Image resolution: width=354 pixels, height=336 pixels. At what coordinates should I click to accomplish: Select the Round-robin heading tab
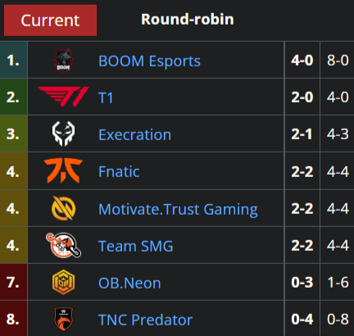click(188, 20)
